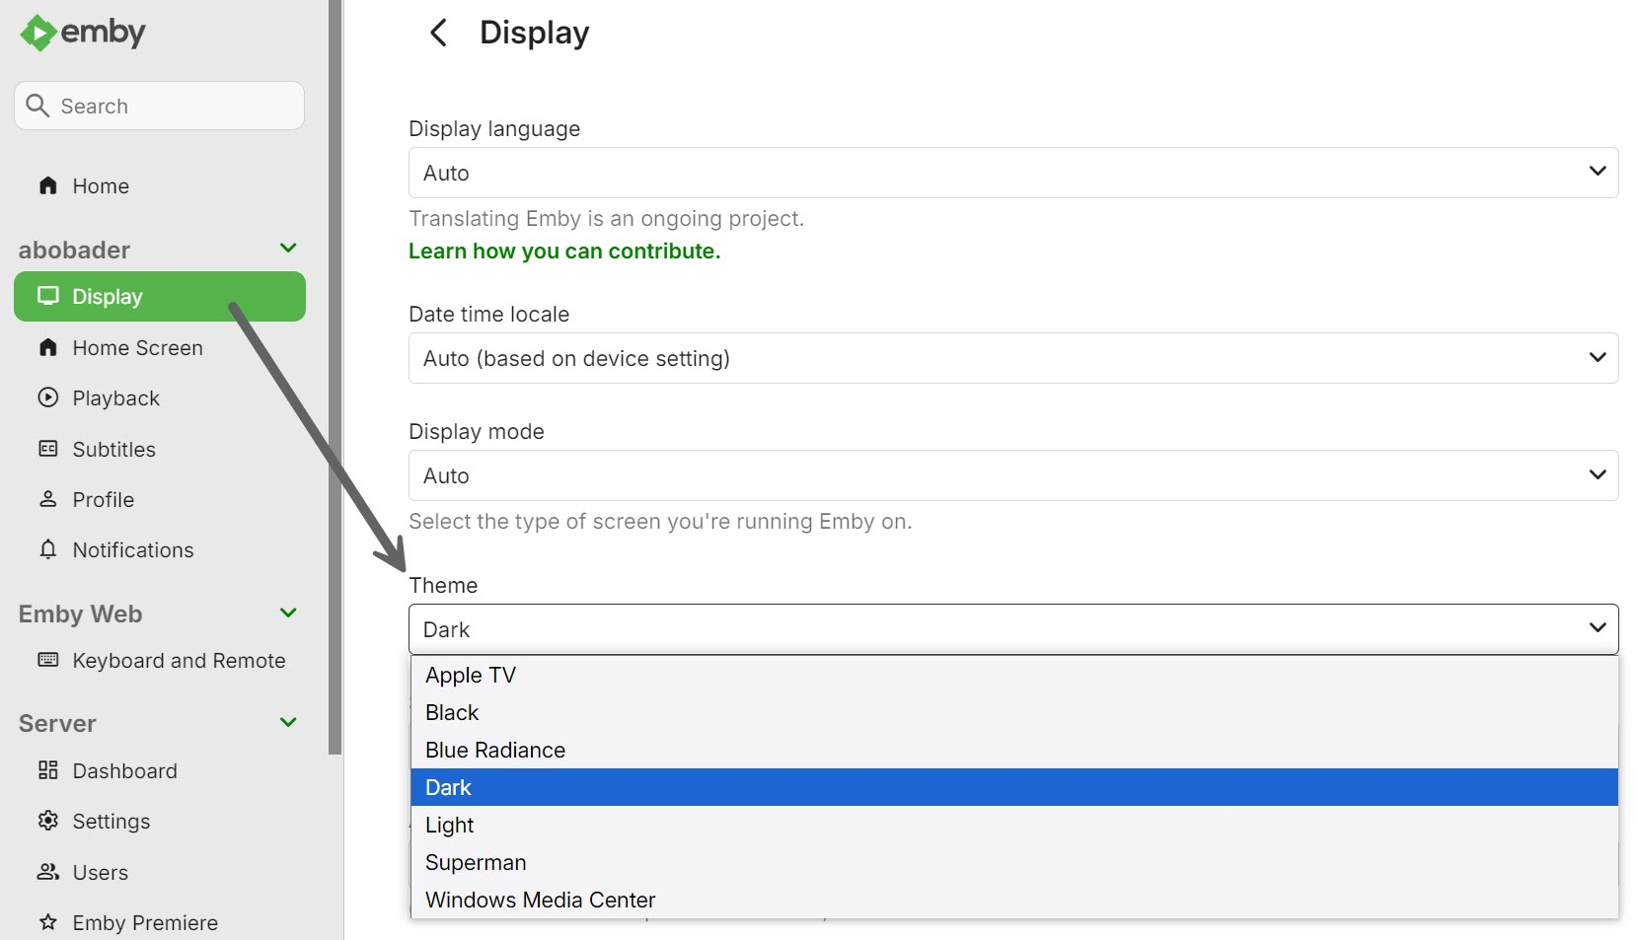Viewport: 1638px width, 940px height.
Task: Select the Blue Radiance theme option
Action: point(495,750)
